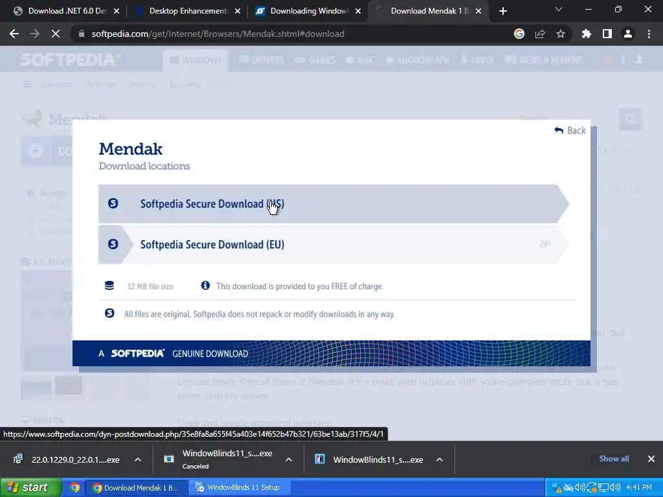Screen dimensions: 663x497
Task: Go back to previous page
Action: click(x=14, y=34)
